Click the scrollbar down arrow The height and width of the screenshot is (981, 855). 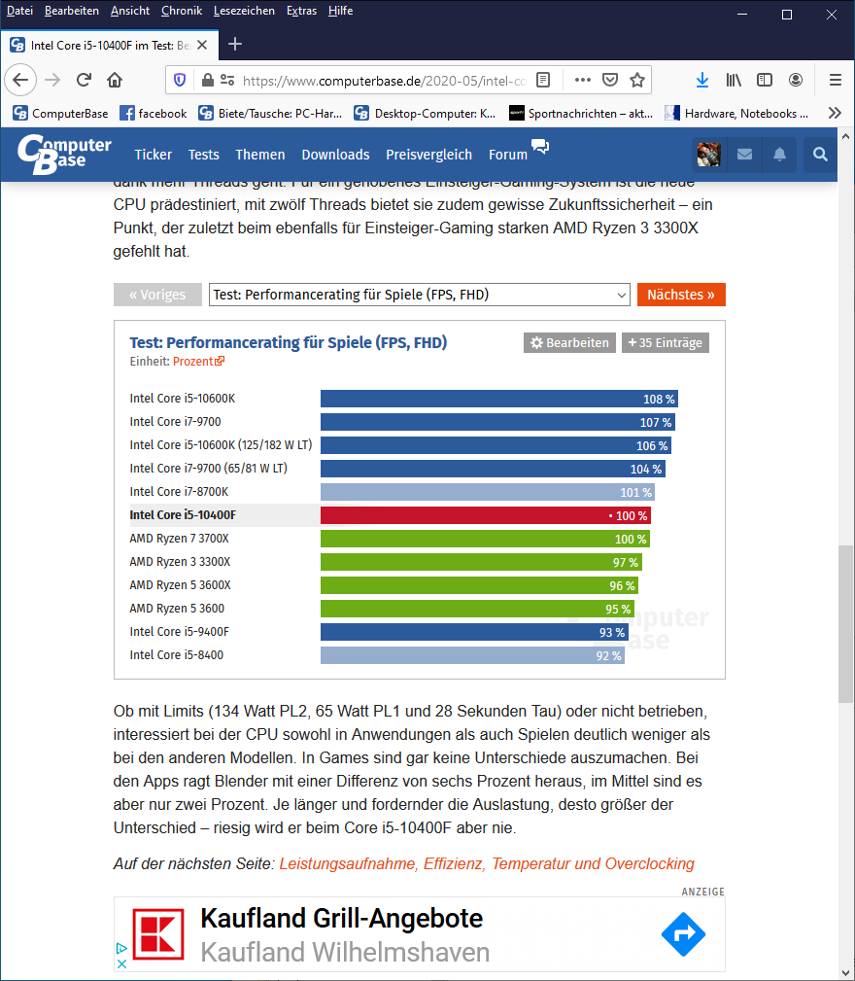pos(845,973)
